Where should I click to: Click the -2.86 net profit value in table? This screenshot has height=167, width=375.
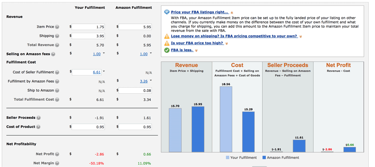[99, 154]
